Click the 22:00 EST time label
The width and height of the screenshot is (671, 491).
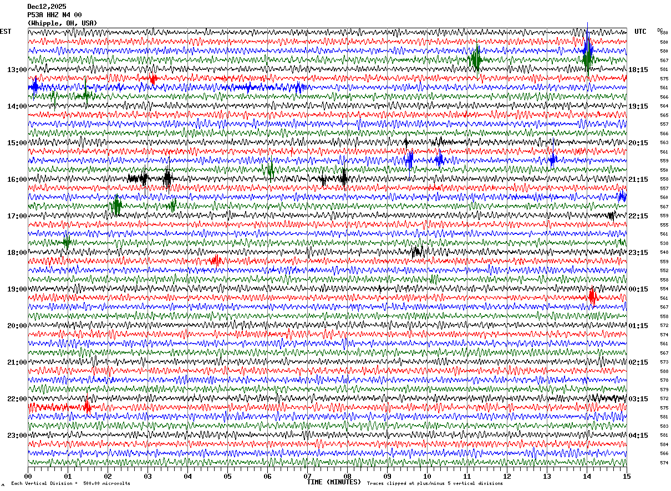(x=17, y=399)
